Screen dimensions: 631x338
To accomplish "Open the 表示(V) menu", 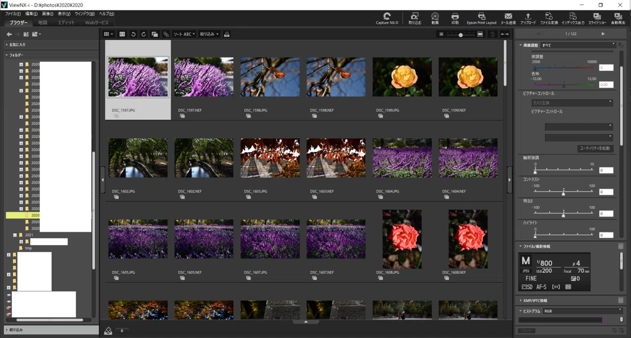I will 64,14.
